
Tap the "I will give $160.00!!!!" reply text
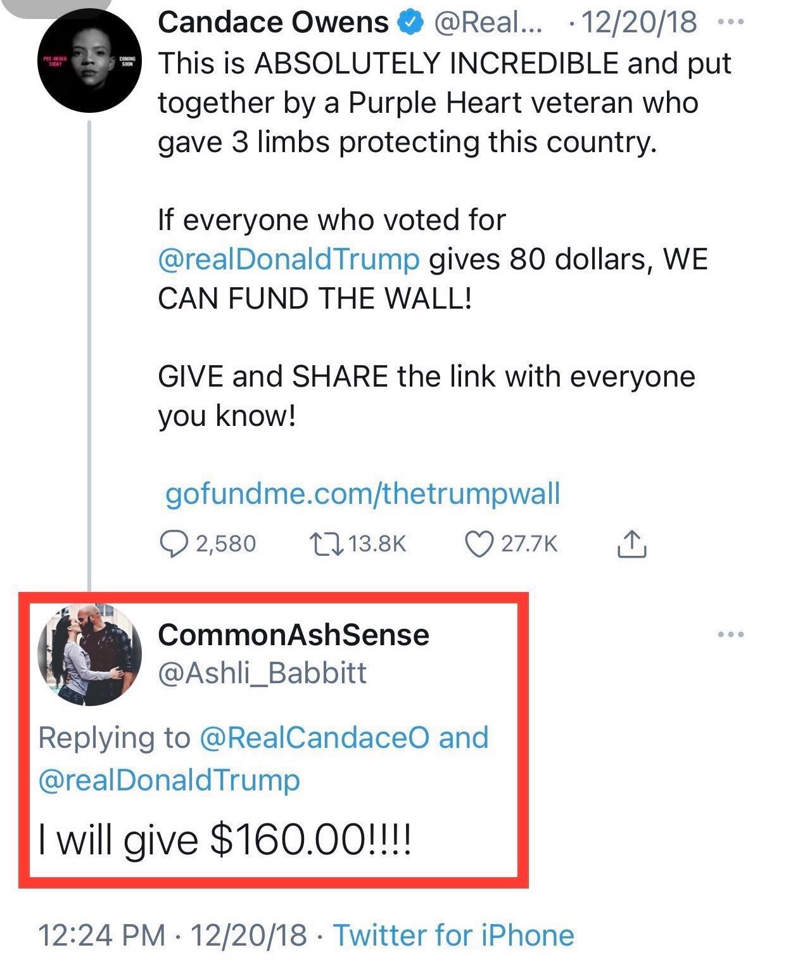[225, 840]
